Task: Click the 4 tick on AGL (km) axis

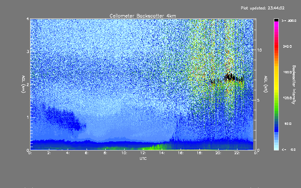Action: tap(28, 19)
